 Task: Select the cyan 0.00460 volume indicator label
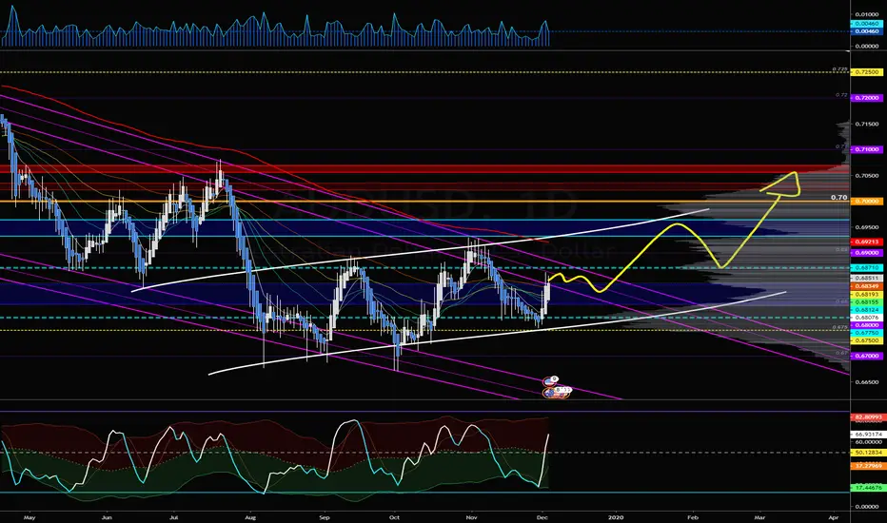pos(867,24)
